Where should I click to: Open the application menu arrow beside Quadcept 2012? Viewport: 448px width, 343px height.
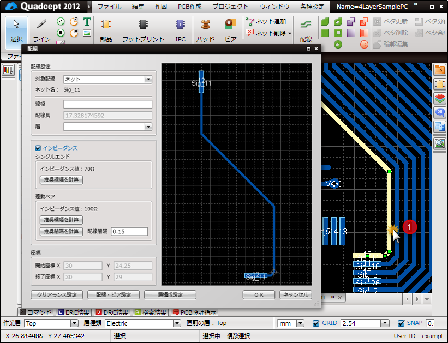pyautogui.click(x=89, y=7)
